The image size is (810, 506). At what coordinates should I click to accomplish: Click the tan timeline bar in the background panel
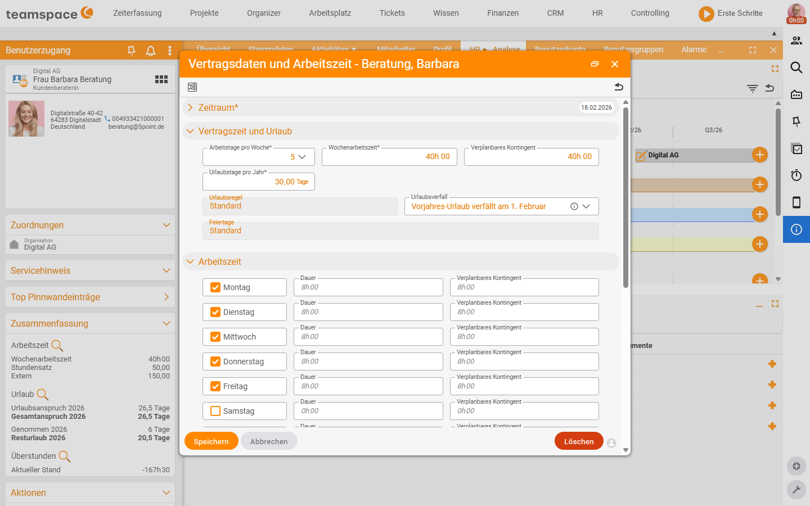pyautogui.click(x=694, y=185)
